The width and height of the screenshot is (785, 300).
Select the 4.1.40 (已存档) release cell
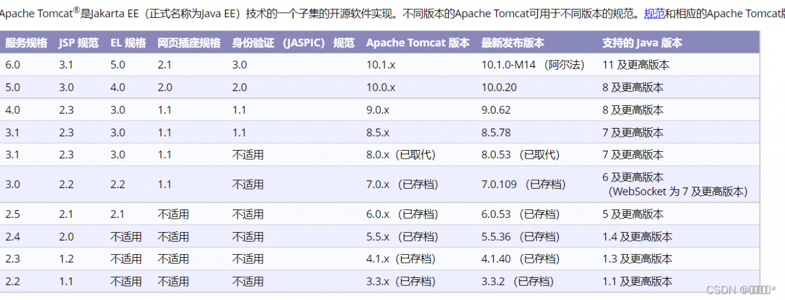tap(521, 259)
